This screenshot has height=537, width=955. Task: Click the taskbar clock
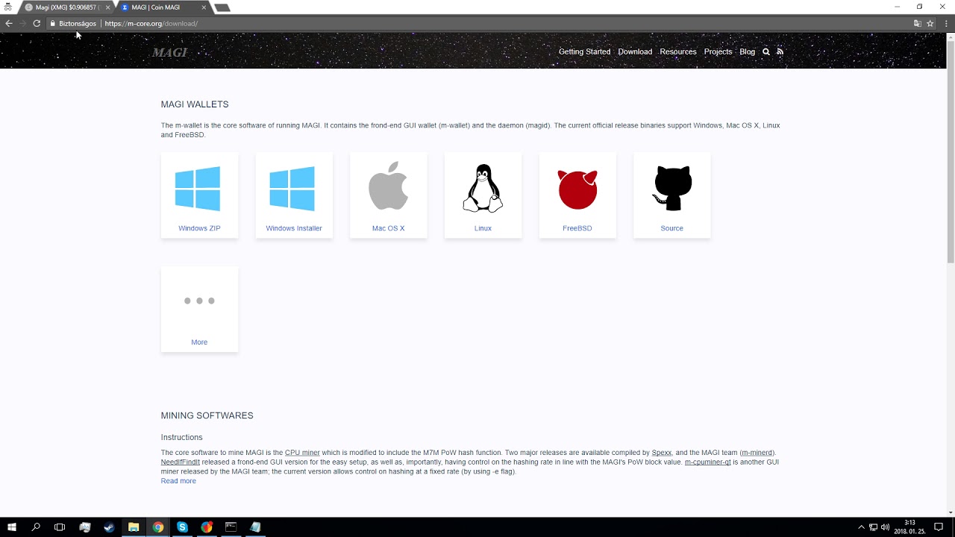[x=909, y=527]
